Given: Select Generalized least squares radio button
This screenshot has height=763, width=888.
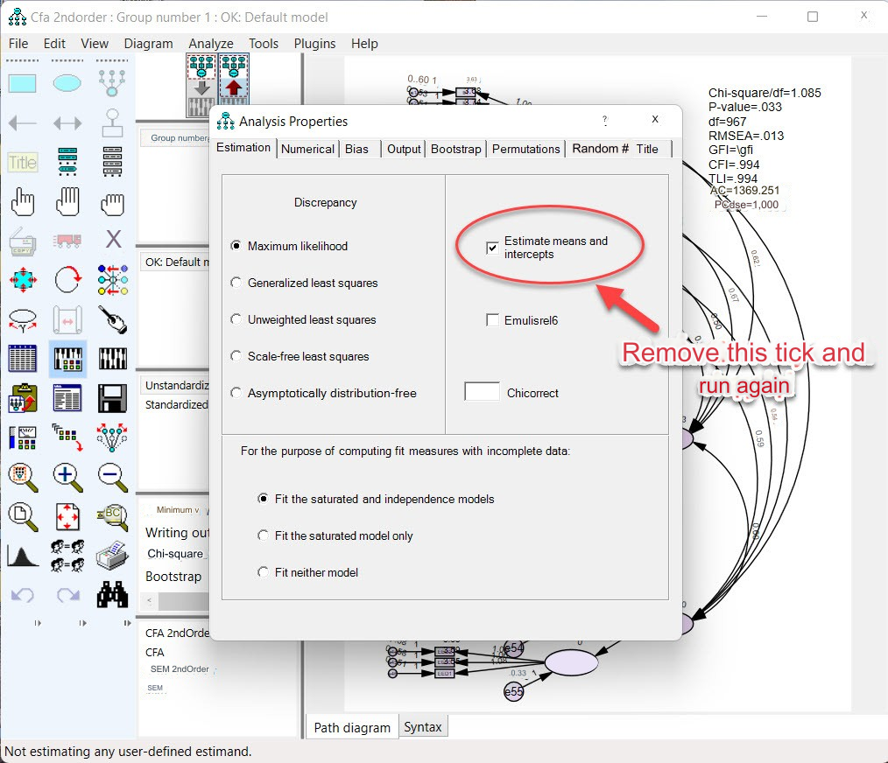Looking at the screenshot, I should point(236,283).
